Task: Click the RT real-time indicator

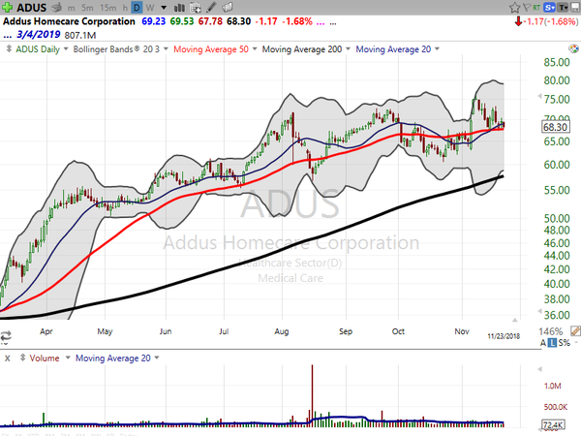Action: click(536, 8)
